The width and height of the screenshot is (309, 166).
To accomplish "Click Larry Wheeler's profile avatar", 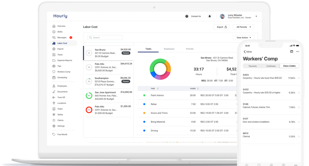I will [x=222, y=16].
